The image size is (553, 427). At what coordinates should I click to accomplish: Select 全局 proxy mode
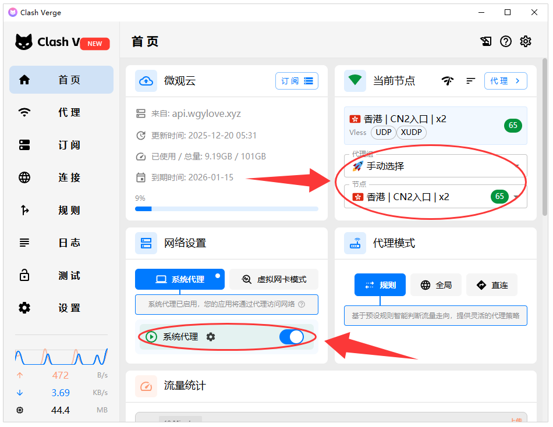point(436,285)
